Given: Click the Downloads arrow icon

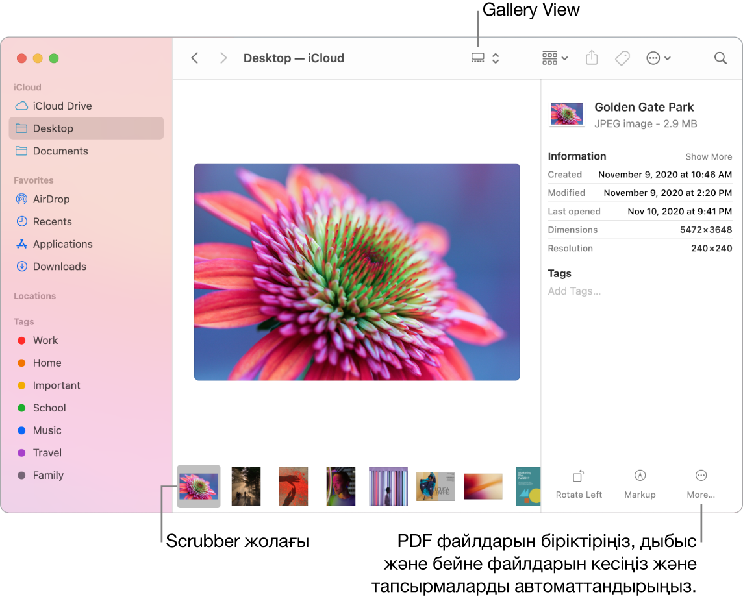Looking at the screenshot, I should pos(22,267).
